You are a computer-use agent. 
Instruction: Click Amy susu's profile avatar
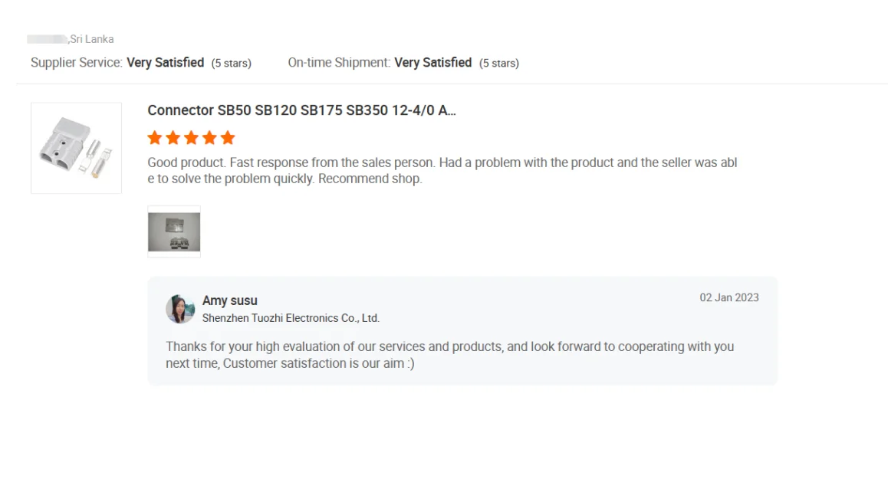click(180, 309)
